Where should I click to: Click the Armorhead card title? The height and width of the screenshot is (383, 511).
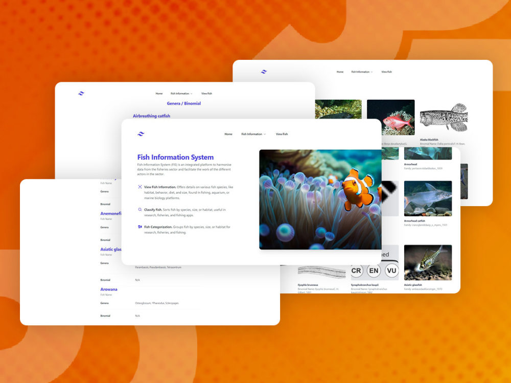pos(410,165)
